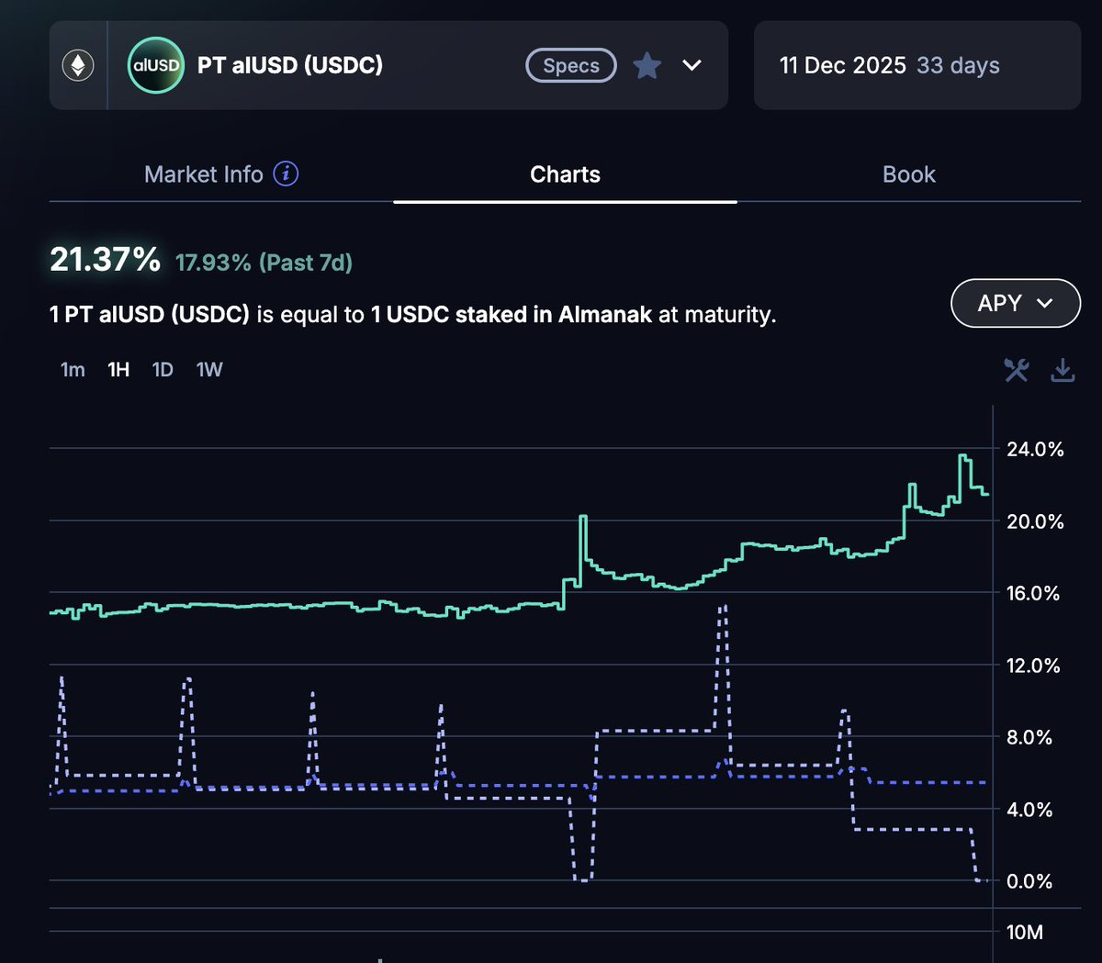The width and height of the screenshot is (1102, 963).
Task: Open the APY dropdown
Action: pyautogui.click(x=1016, y=303)
